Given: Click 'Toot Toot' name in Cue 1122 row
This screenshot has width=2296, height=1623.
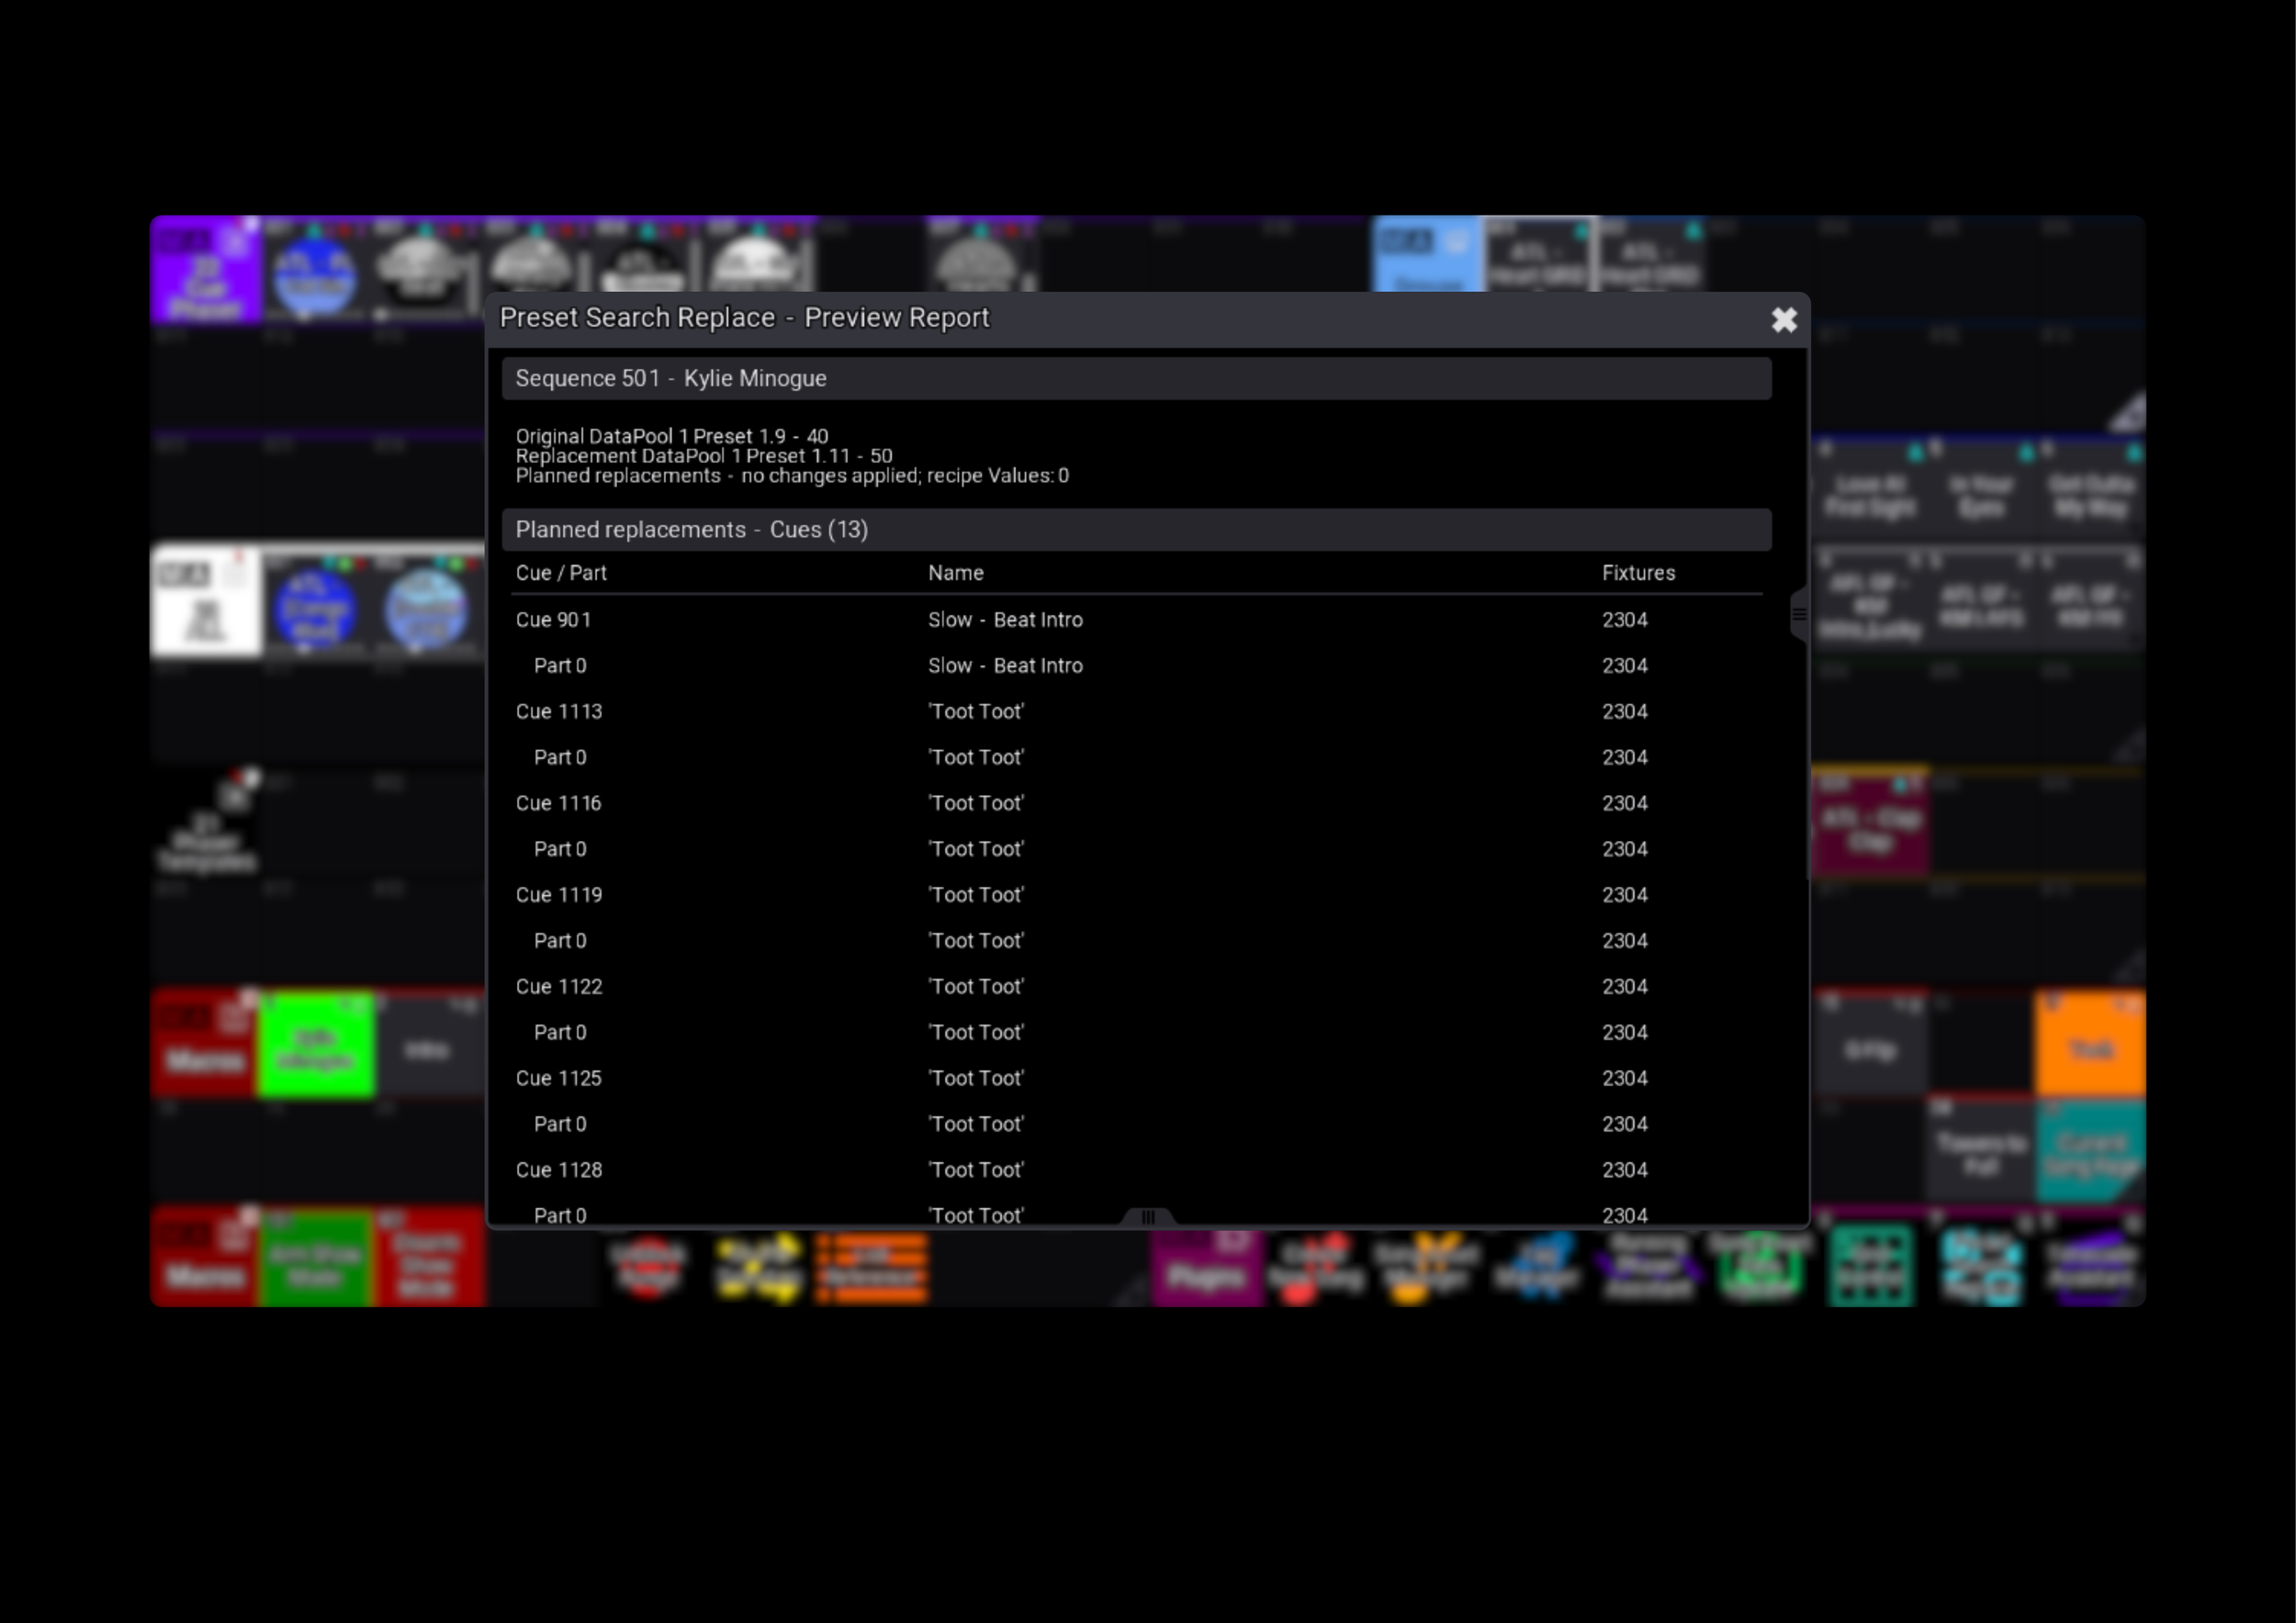Looking at the screenshot, I should (976, 987).
